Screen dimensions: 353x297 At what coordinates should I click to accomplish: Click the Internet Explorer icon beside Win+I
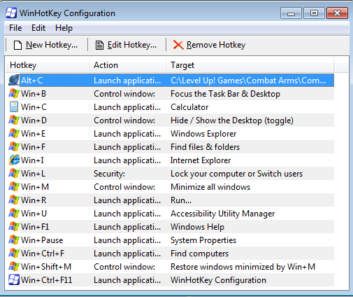[14, 160]
